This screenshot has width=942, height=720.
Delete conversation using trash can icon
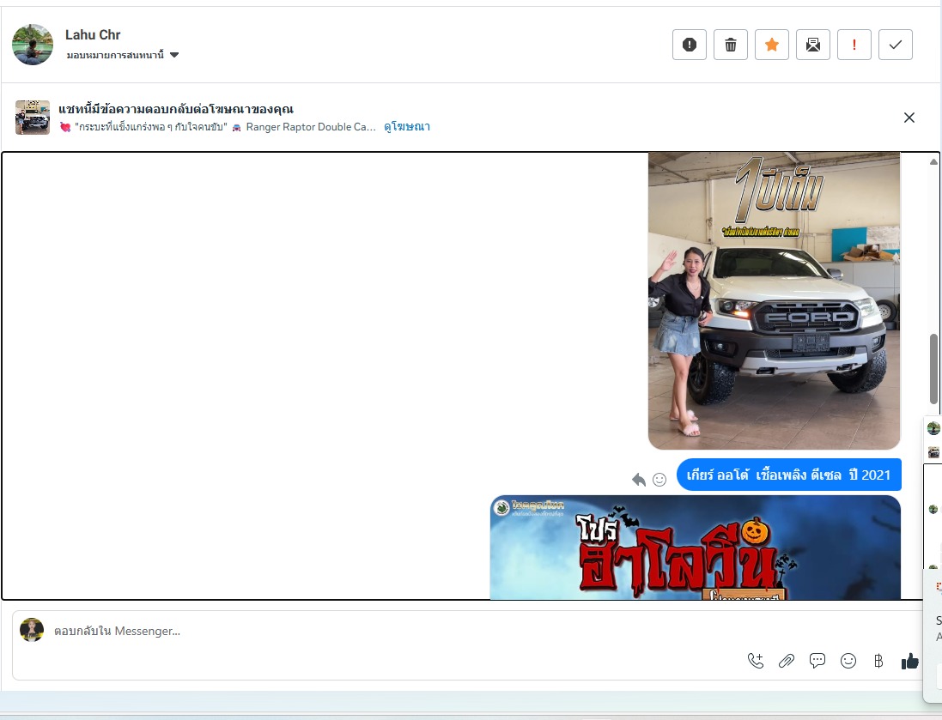click(730, 45)
